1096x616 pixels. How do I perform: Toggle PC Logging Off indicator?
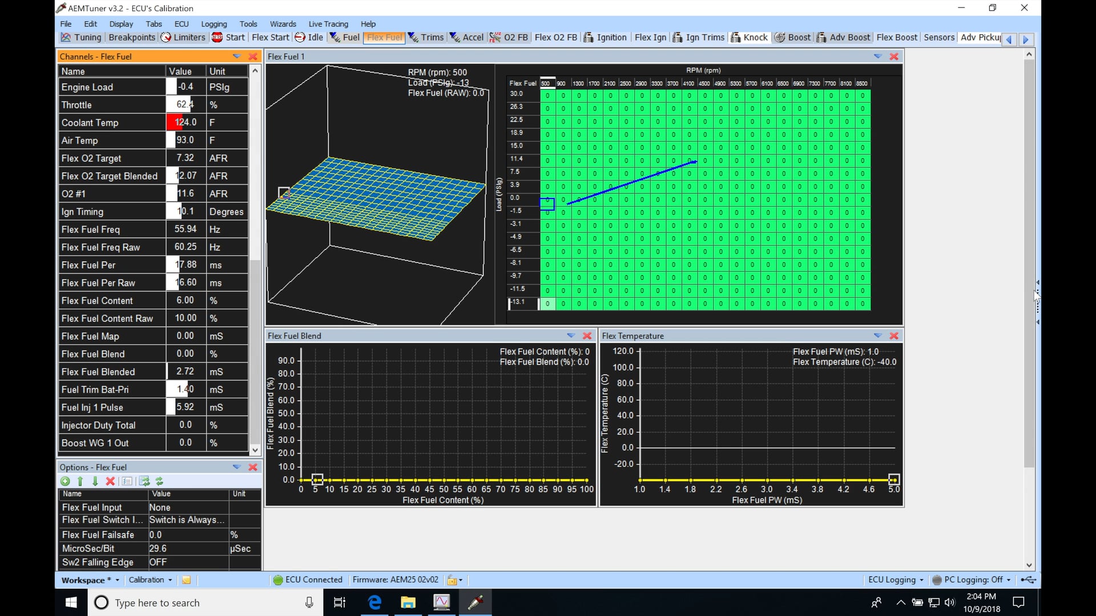click(x=970, y=580)
